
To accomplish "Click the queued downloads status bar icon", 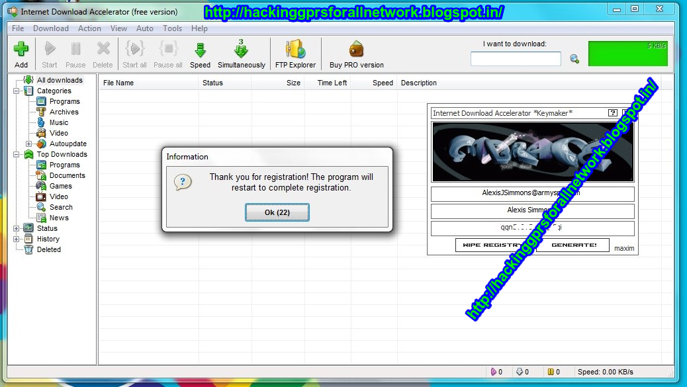I will (x=520, y=372).
